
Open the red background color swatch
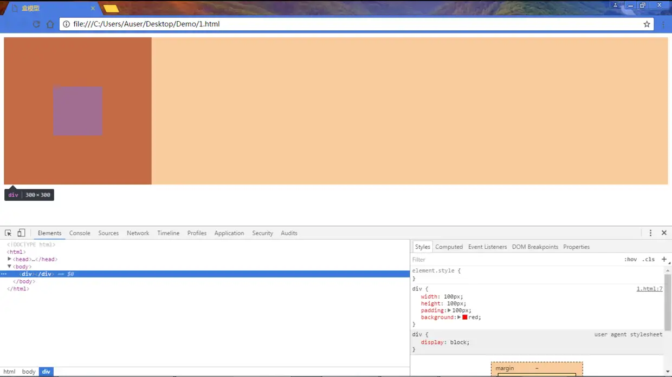tap(464, 318)
